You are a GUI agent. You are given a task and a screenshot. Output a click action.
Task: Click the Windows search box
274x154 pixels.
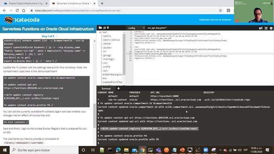(x=44, y=150)
